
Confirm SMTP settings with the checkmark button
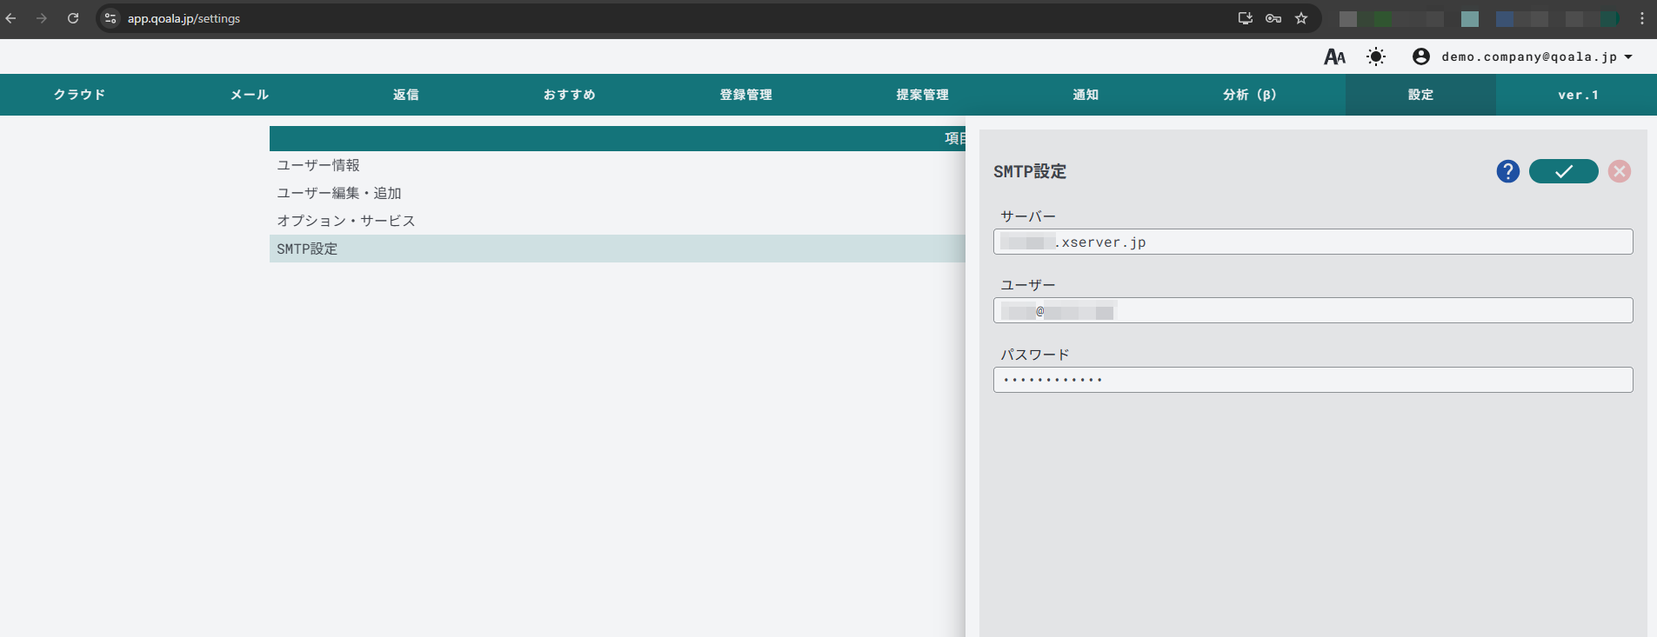click(1563, 171)
